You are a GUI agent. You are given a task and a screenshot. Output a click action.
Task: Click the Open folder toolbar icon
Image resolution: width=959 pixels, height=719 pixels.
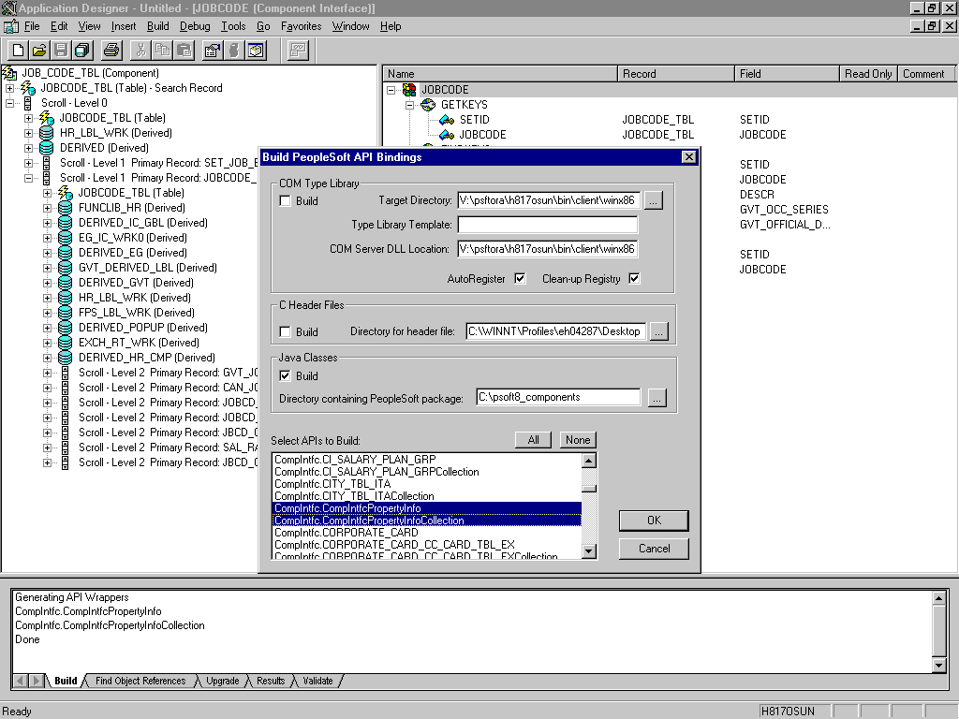[x=39, y=51]
